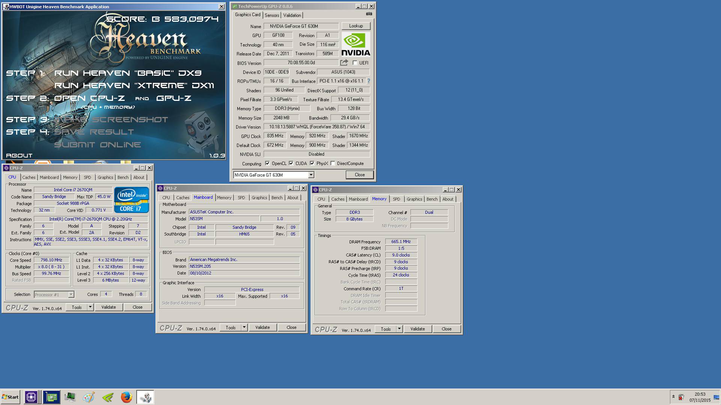
Task: Click Run Heaven Xtreme DX11 step
Action: click(134, 85)
